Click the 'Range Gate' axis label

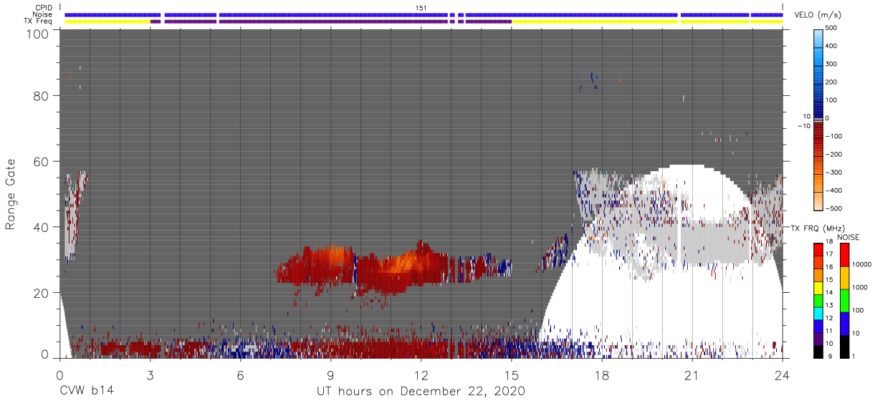point(11,194)
